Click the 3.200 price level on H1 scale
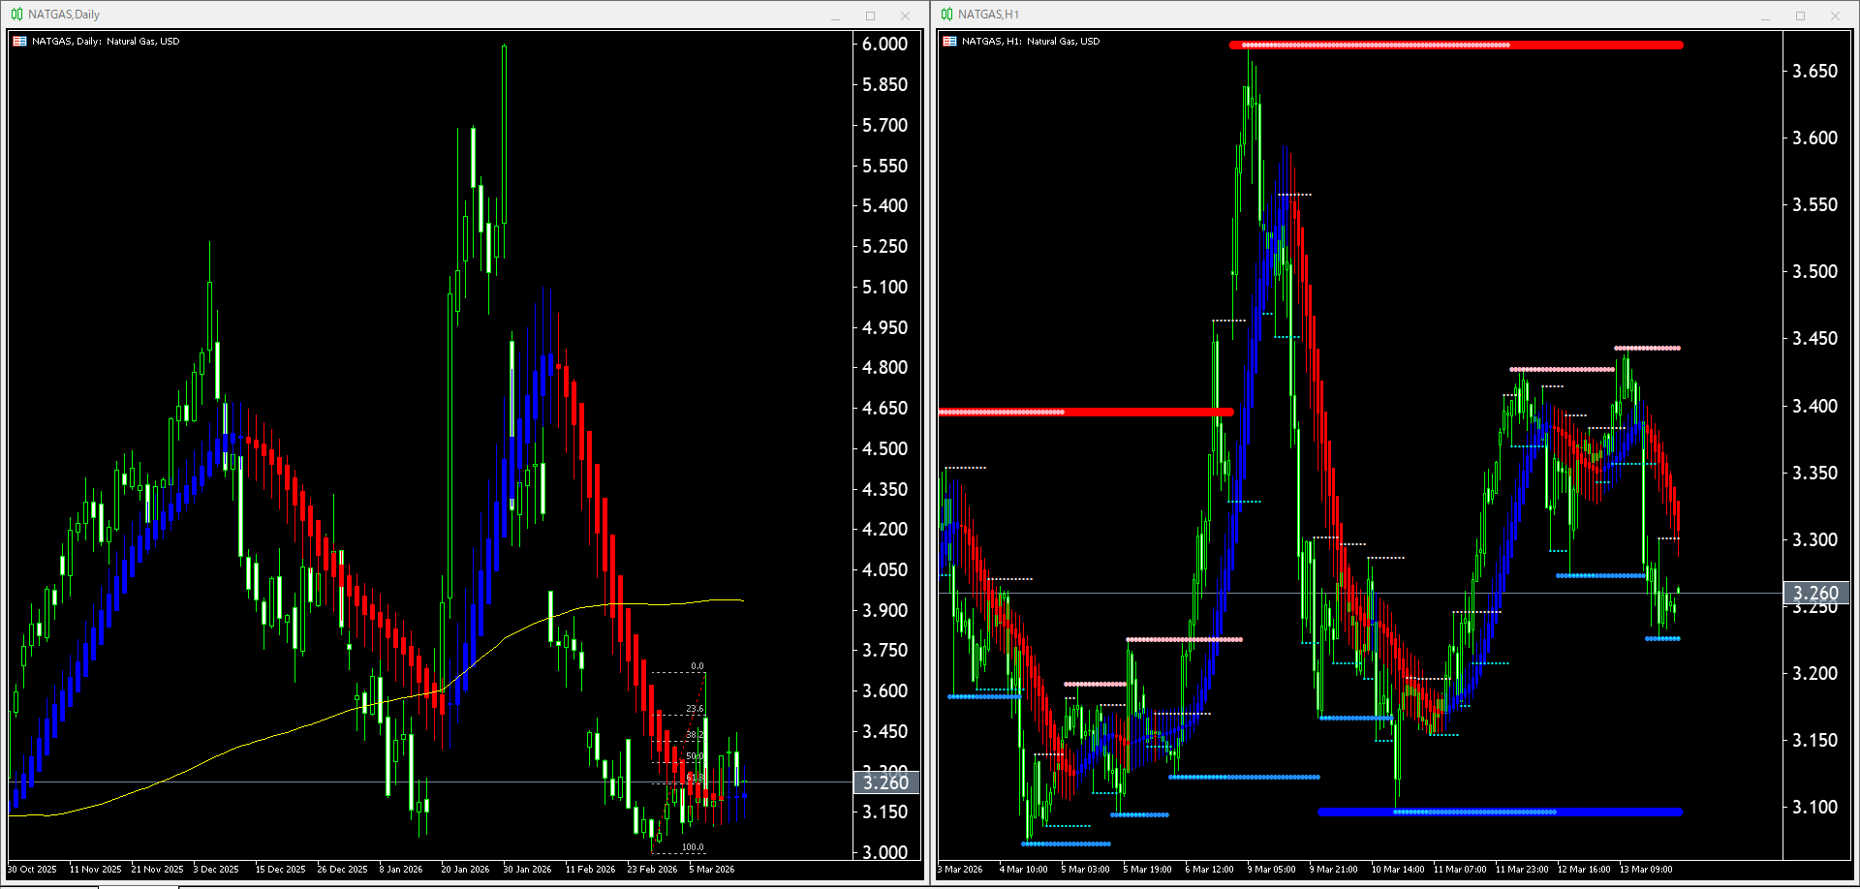The width and height of the screenshot is (1860, 889). click(x=1814, y=673)
